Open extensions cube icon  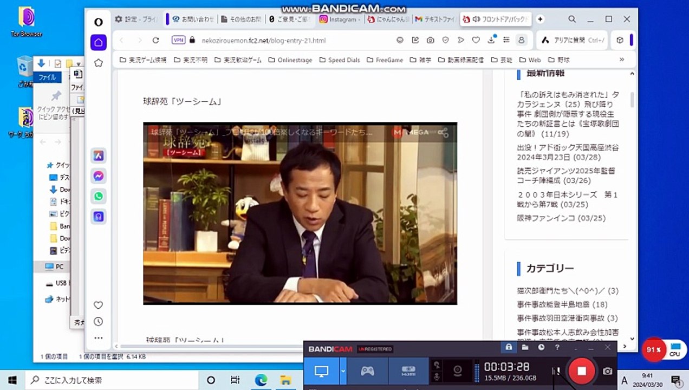[x=620, y=40]
